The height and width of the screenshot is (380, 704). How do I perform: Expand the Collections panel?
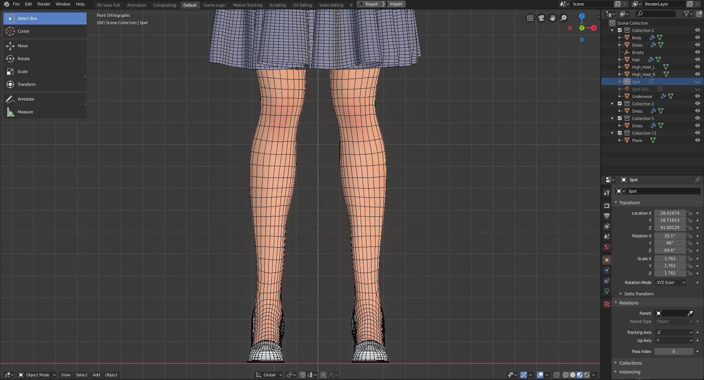tap(630, 363)
